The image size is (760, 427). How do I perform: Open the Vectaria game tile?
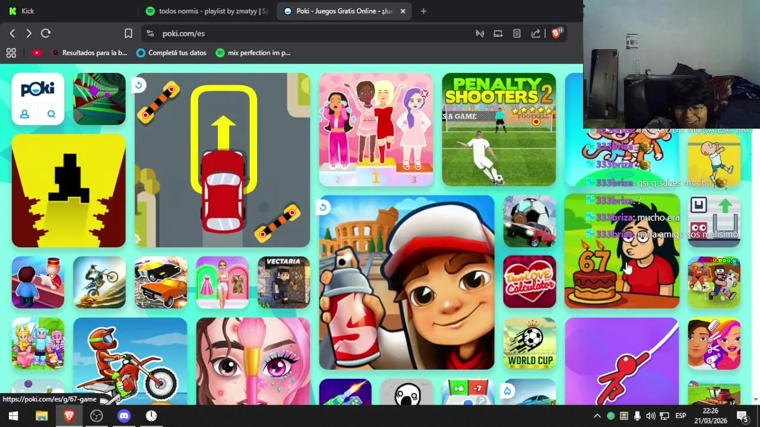[284, 282]
